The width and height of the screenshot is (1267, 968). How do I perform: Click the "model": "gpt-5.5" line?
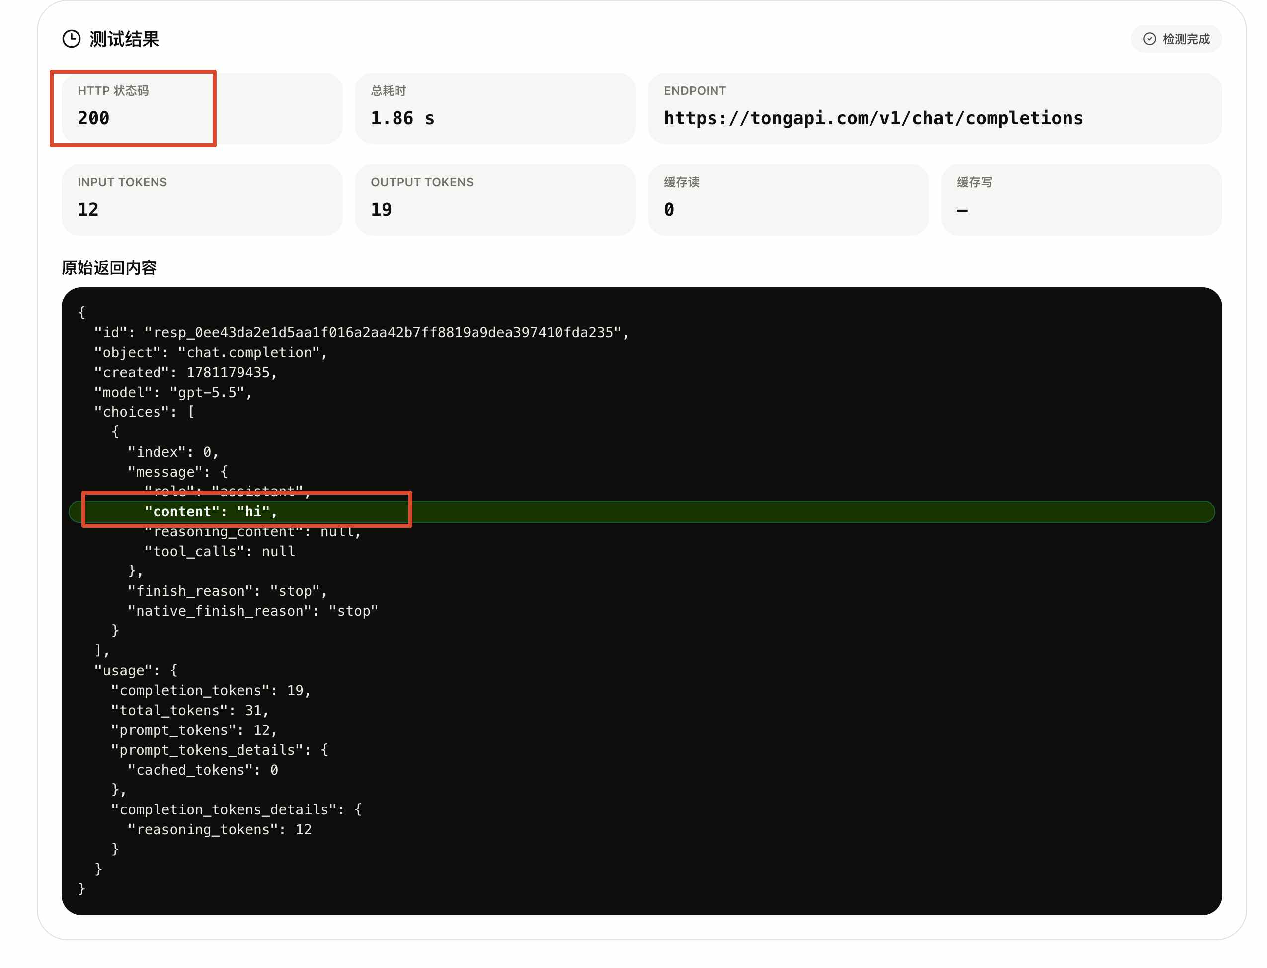point(173,393)
